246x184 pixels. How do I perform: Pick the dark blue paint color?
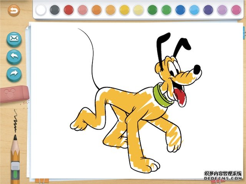point(180,10)
